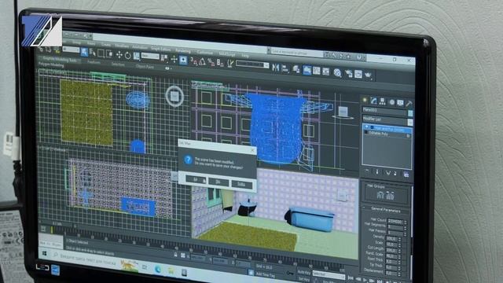Toggle Spinner Snap on the toolbar
Screen dimensions: 503x283
[220, 62]
